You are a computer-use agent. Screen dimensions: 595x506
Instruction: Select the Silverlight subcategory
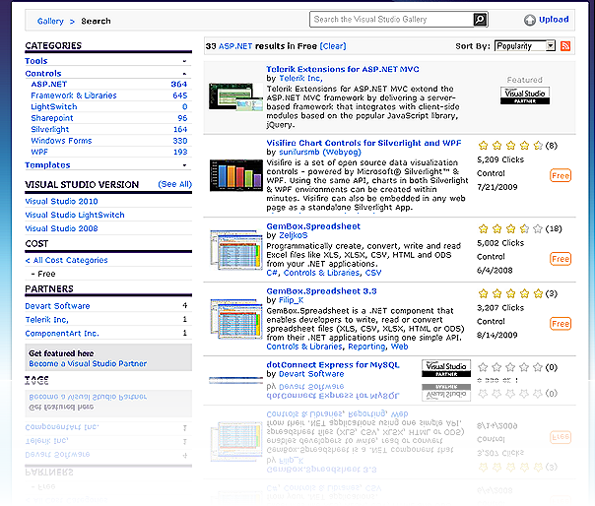click(x=49, y=129)
